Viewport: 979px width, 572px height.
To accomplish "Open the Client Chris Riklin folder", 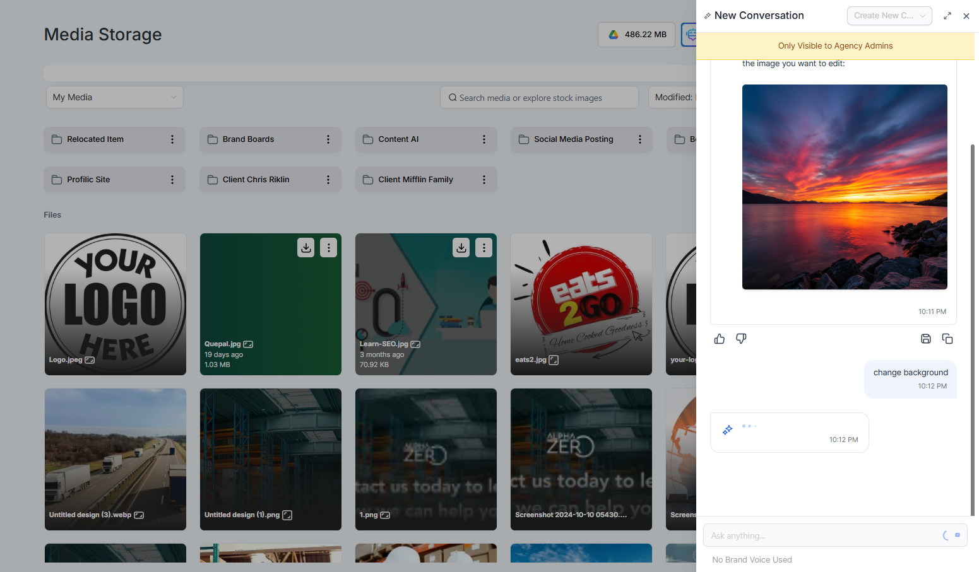I will [x=270, y=180].
